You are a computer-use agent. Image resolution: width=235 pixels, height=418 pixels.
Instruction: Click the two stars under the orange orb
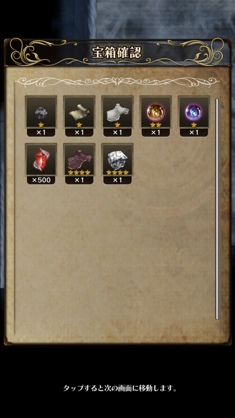[x=155, y=125]
